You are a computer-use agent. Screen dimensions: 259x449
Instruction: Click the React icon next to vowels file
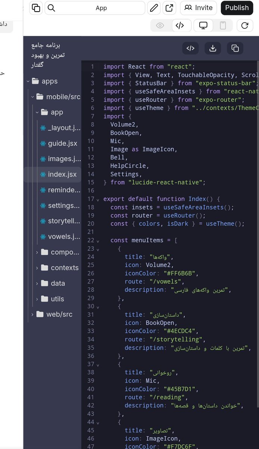click(x=43, y=237)
